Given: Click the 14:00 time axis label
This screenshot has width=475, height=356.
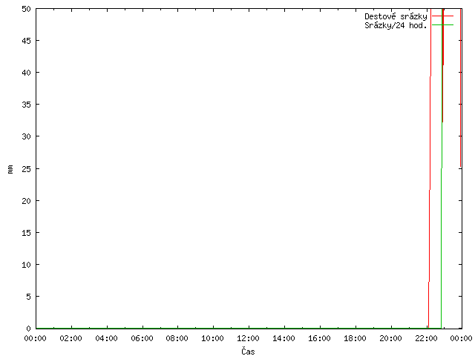Looking at the screenshot, I should tap(284, 338).
